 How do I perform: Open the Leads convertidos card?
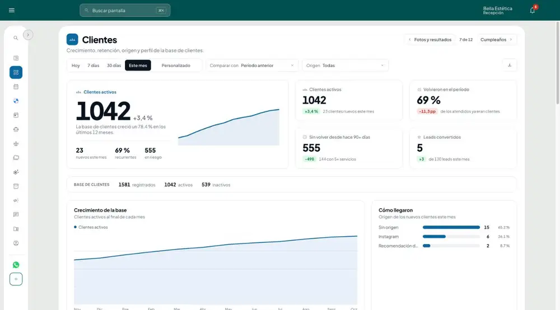pyautogui.click(x=463, y=148)
